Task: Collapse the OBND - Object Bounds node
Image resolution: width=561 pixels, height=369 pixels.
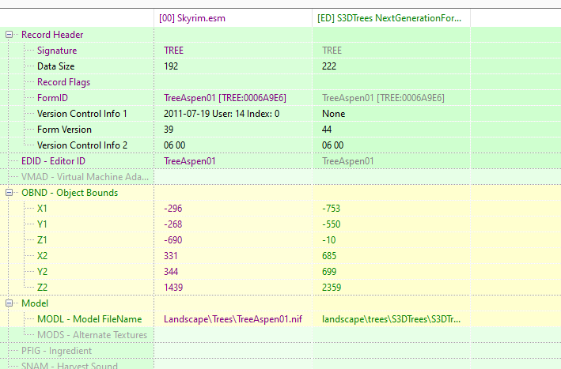Action: pyautogui.click(x=9, y=193)
